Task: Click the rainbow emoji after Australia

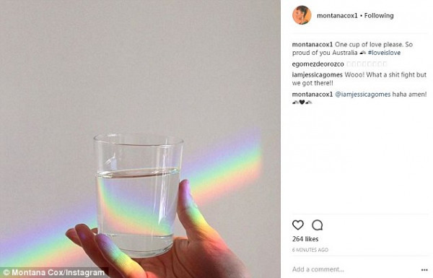Action: 363,53
